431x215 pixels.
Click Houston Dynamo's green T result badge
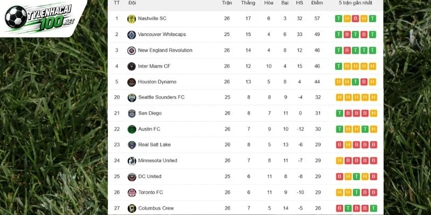[356, 82]
